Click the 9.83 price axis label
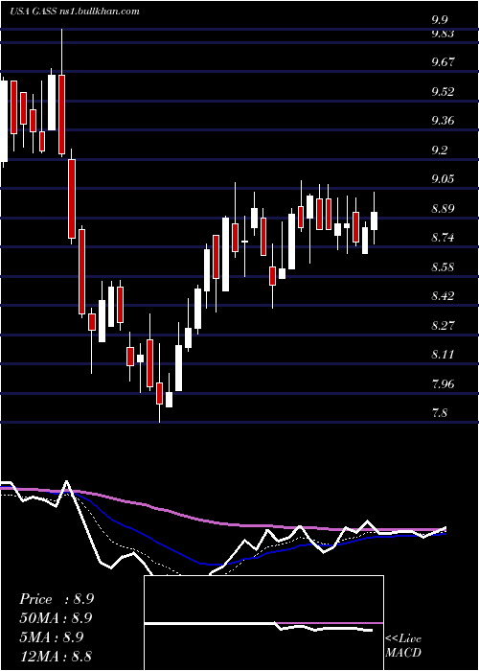This screenshot has width=479, height=671. (x=443, y=34)
